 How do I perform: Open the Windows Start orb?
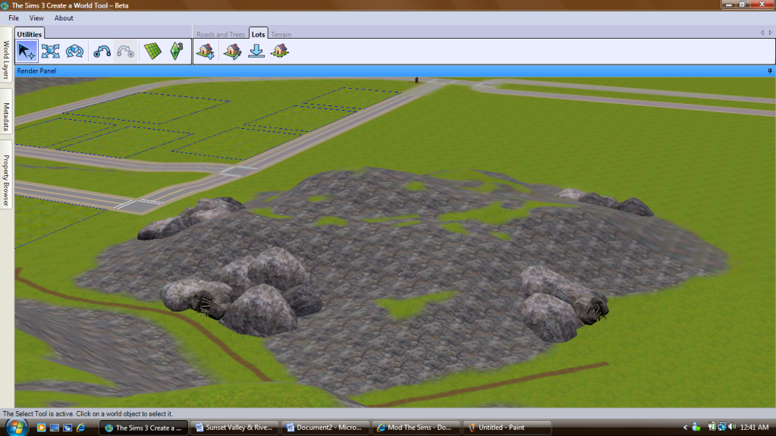[15, 427]
